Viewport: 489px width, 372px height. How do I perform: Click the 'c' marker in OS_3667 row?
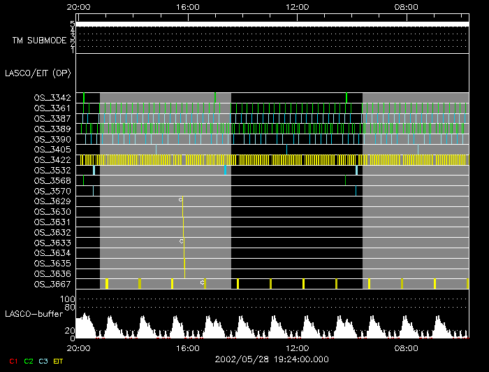pyautogui.click(x=202, y=282)
